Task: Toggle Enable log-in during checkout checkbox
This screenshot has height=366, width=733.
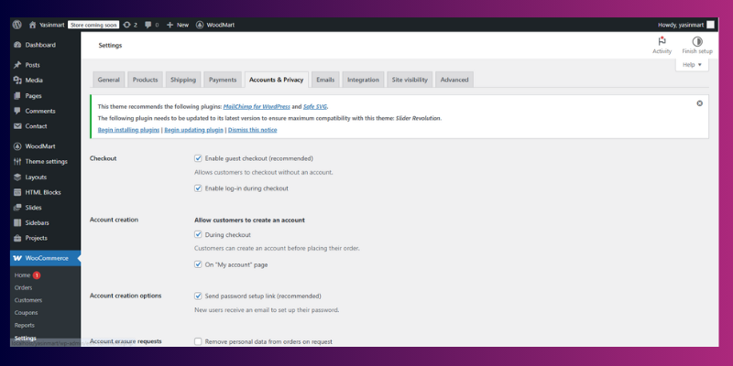Action: [198, 188]
